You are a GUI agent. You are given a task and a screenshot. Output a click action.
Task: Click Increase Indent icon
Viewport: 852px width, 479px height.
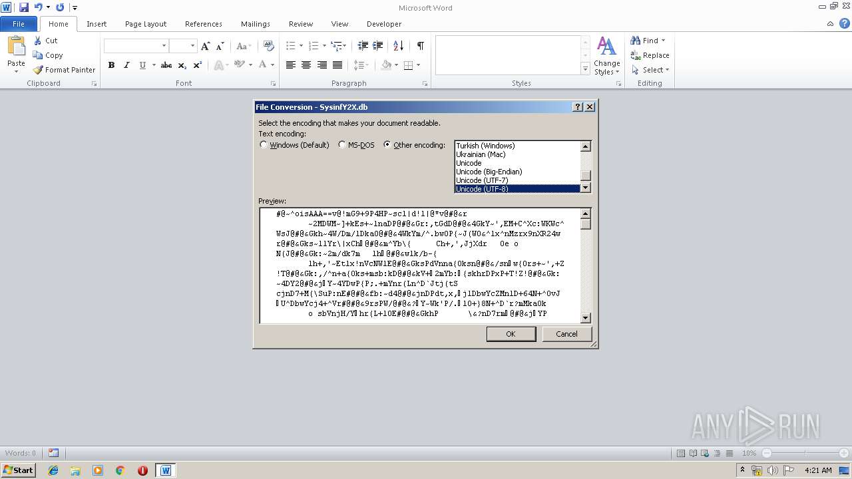[378, 46]
